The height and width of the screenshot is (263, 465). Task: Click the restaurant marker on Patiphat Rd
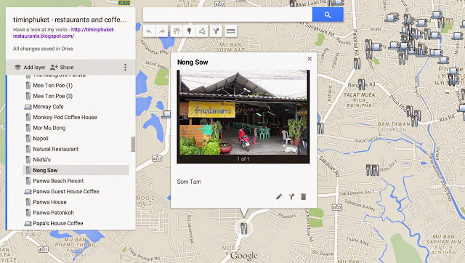click(357, 63)
